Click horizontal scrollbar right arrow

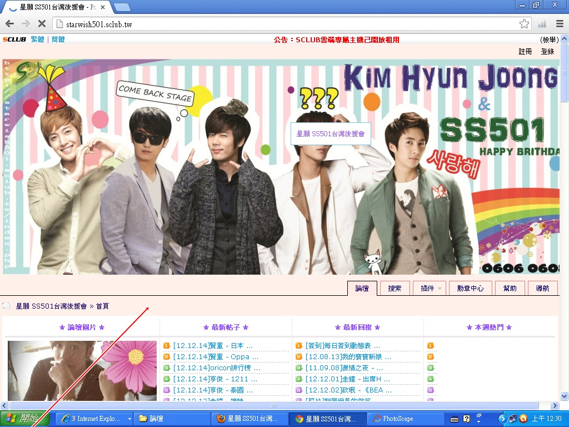(x=555, y=405)
